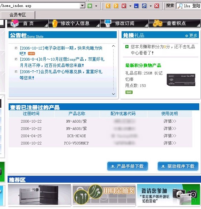Click the yellow figure icon for personal info
The width and height of the screenshot is (201, 209).
(x=55, y=24)
